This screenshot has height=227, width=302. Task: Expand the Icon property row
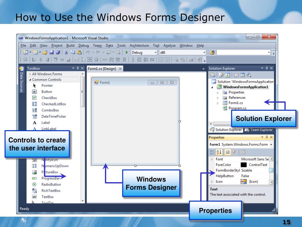click(212, 182)
